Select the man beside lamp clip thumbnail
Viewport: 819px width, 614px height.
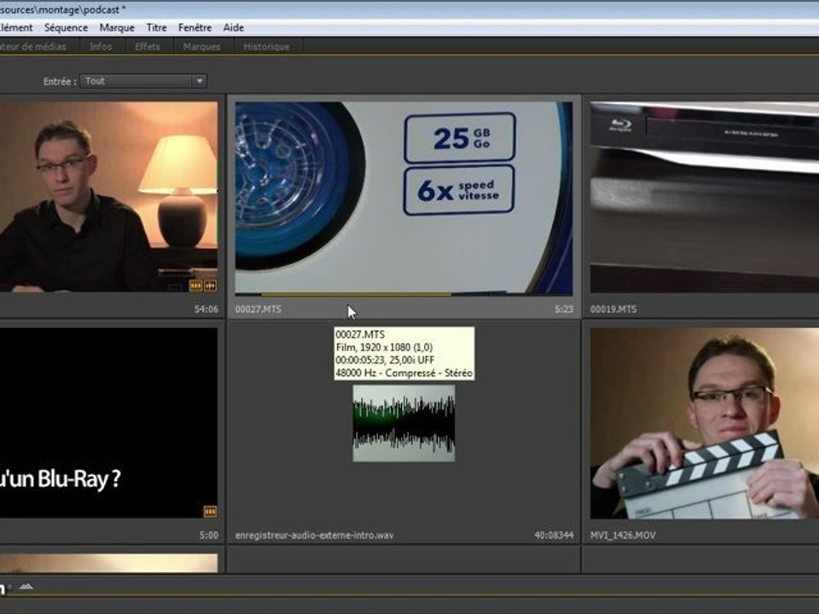pyautogui.click(x=108, y=197)
